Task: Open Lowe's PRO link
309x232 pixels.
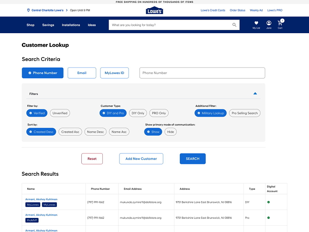Action: point(275,10)
